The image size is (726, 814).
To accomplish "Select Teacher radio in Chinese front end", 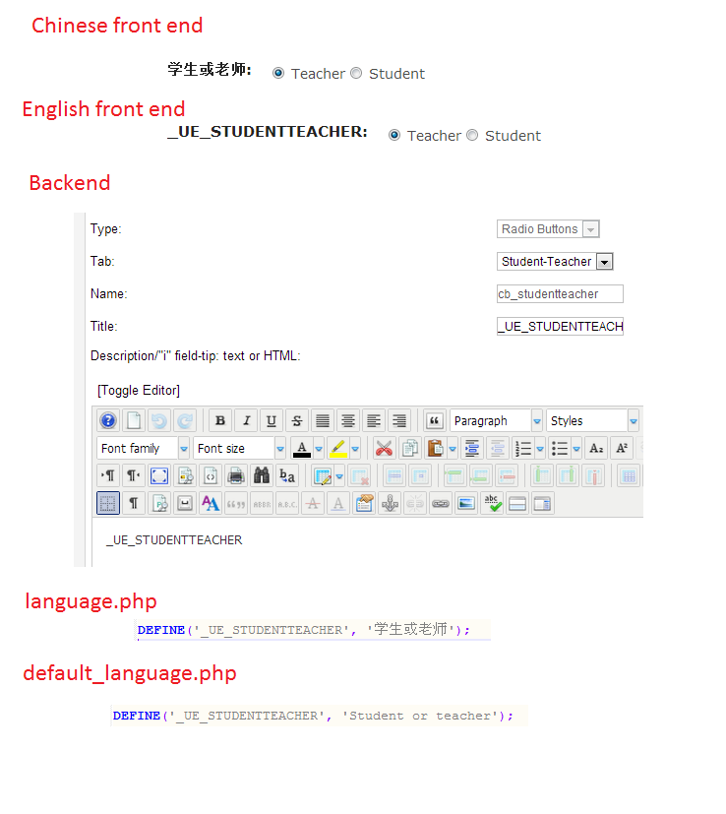I will coord(278,73).
